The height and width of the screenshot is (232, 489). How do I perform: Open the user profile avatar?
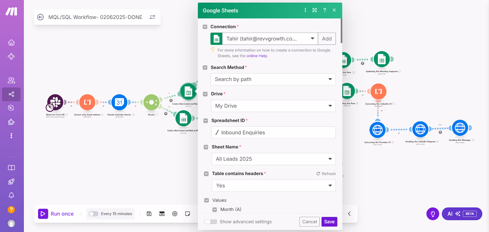point(11,223)
